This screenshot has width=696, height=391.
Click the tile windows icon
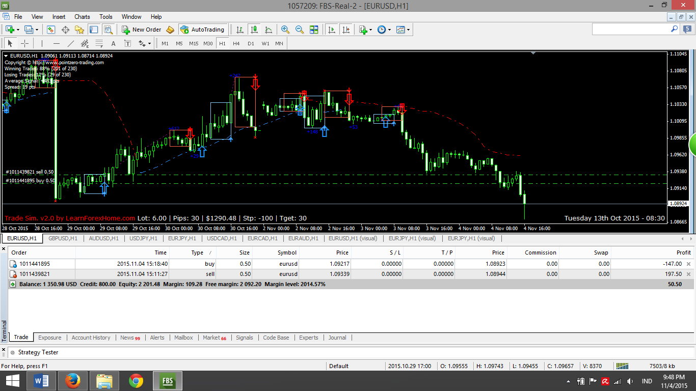(314, 30)
